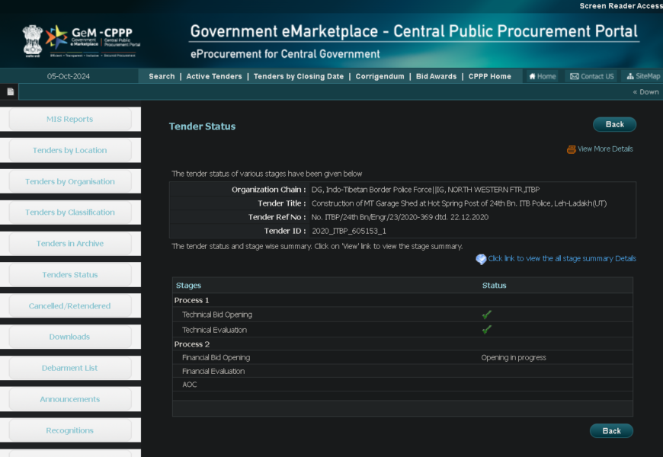Open the Corrigendum menu item

[x=380, y=76]
